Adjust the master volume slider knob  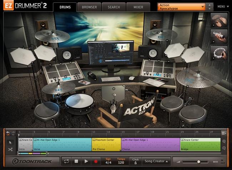[199, 162]
